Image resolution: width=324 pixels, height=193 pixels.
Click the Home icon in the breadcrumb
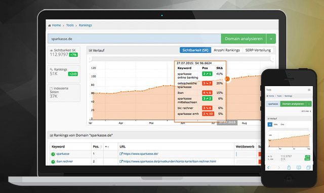[50, 25]
